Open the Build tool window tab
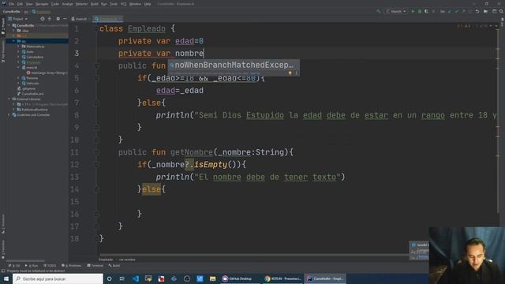The height and width of the screenshot is (284, 505). [114, 266]
